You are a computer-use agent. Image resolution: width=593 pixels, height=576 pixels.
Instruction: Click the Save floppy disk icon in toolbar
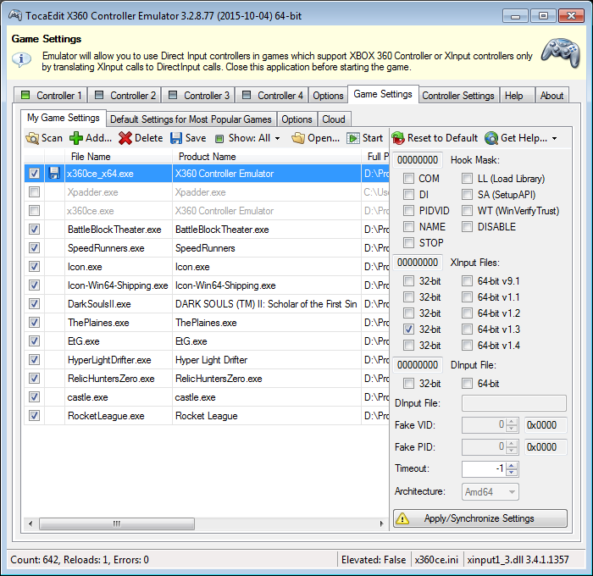click(x=176, y=138)
